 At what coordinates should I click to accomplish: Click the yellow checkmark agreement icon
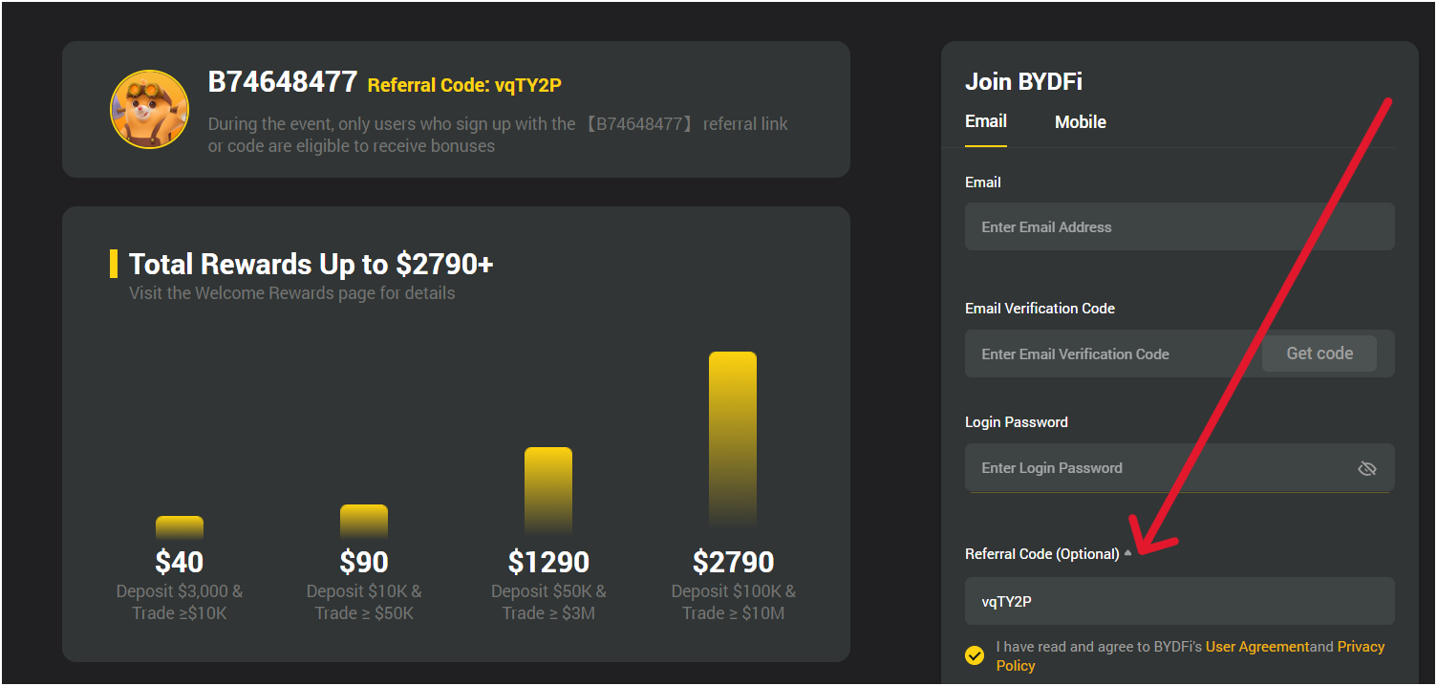click(974, 655)
